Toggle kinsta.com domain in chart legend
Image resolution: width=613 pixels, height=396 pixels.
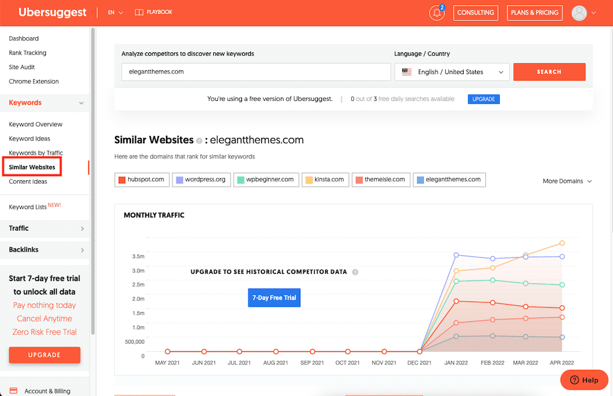pyautogui.click(x=324, y=179)
